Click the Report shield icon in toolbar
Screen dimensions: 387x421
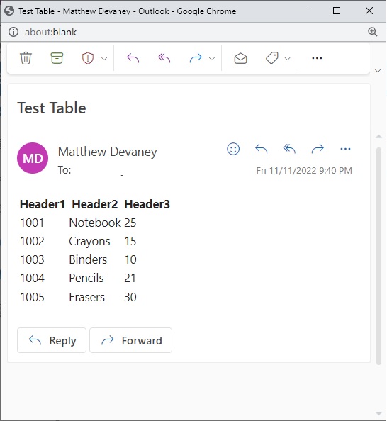click(x=88, y=58)
